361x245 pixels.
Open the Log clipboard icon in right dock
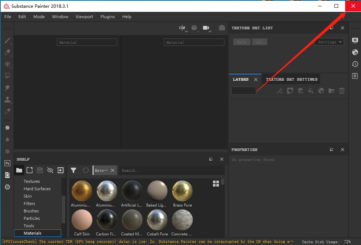click(x=355, y=76)
